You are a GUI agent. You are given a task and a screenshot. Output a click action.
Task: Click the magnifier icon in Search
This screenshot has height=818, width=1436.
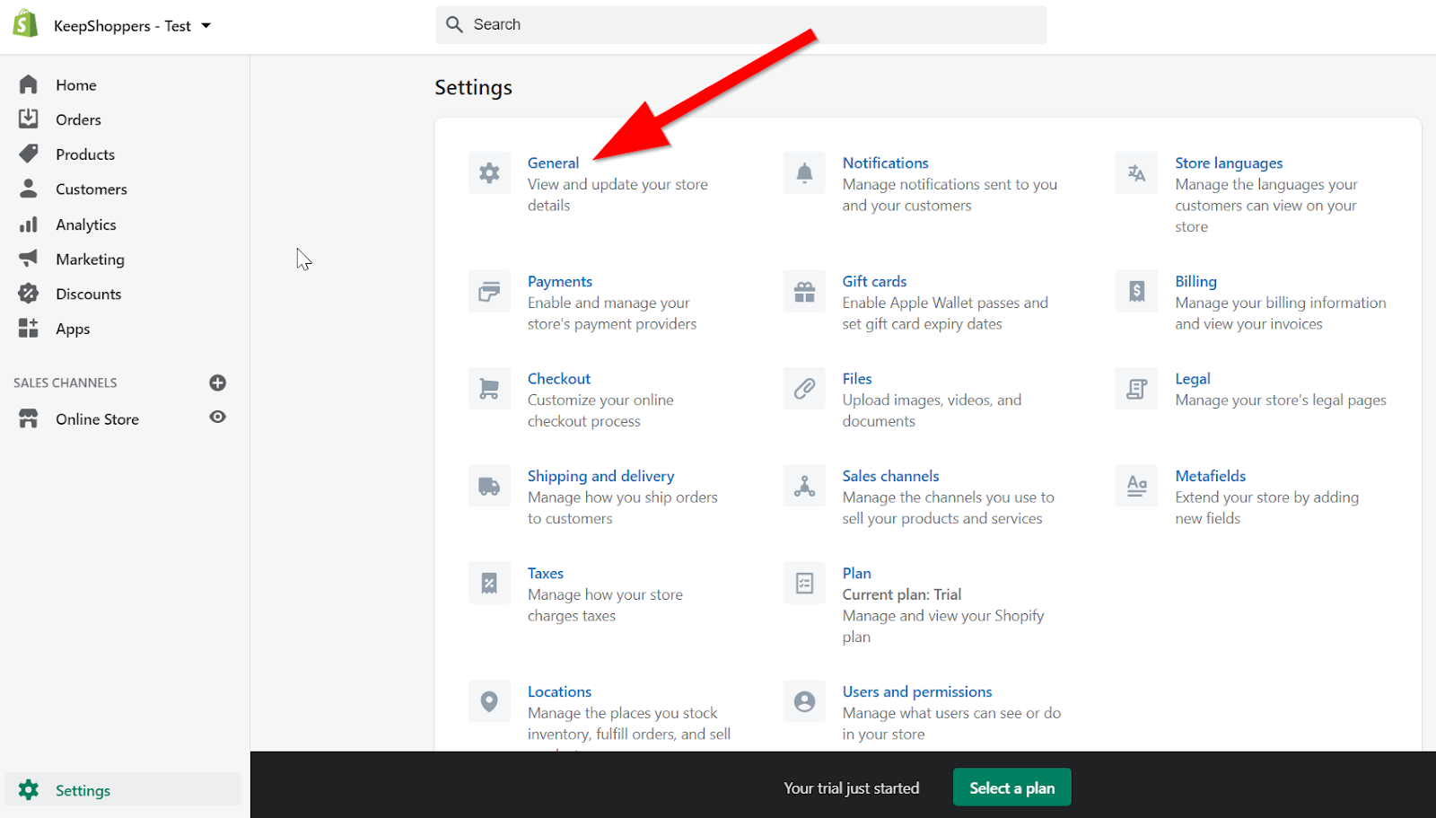pos(455,24)
